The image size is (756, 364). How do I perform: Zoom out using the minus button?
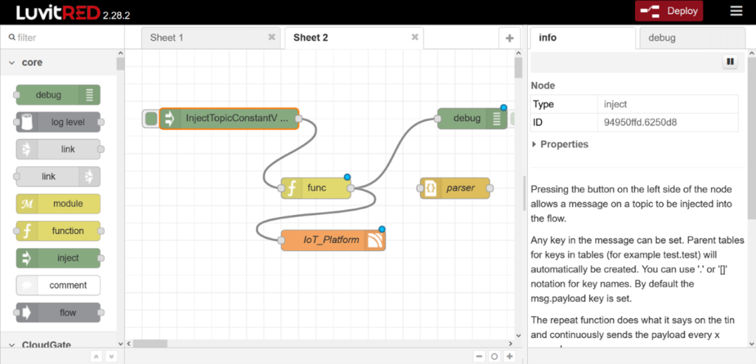[480, 356]
